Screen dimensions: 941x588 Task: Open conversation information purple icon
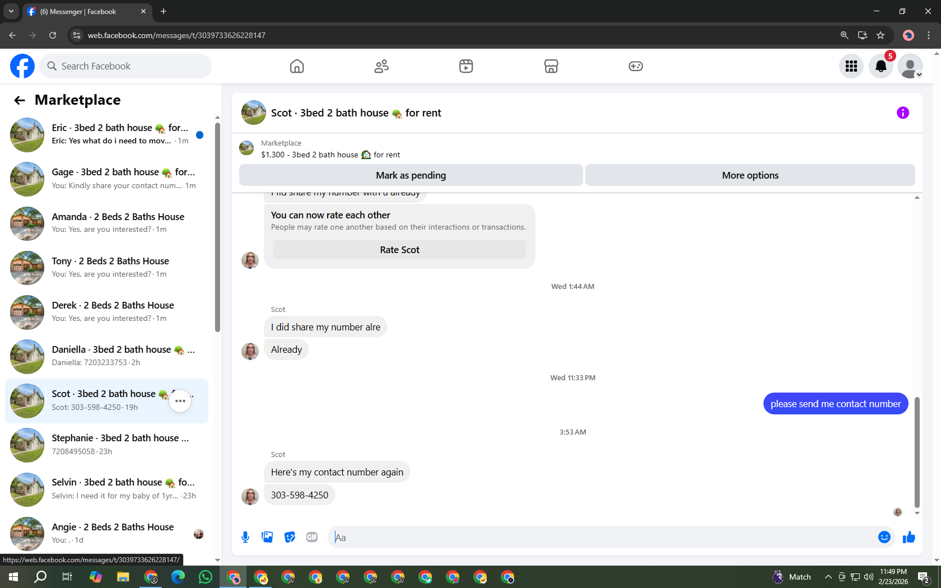coord(903,113)
